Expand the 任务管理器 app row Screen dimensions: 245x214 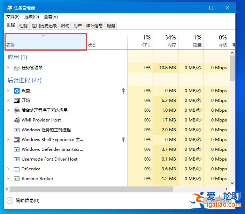pyautogui.click(x=8, y=68)
